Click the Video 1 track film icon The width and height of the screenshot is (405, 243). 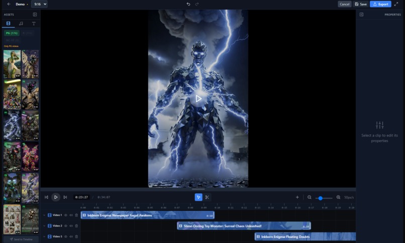point(50,215)
